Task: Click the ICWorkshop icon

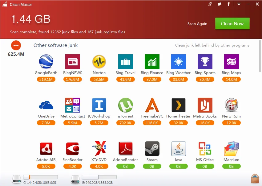Action: coord(99,105)
